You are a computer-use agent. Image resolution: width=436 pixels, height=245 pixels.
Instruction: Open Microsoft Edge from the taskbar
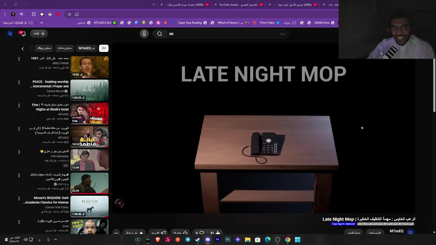(x=268, y=240)
